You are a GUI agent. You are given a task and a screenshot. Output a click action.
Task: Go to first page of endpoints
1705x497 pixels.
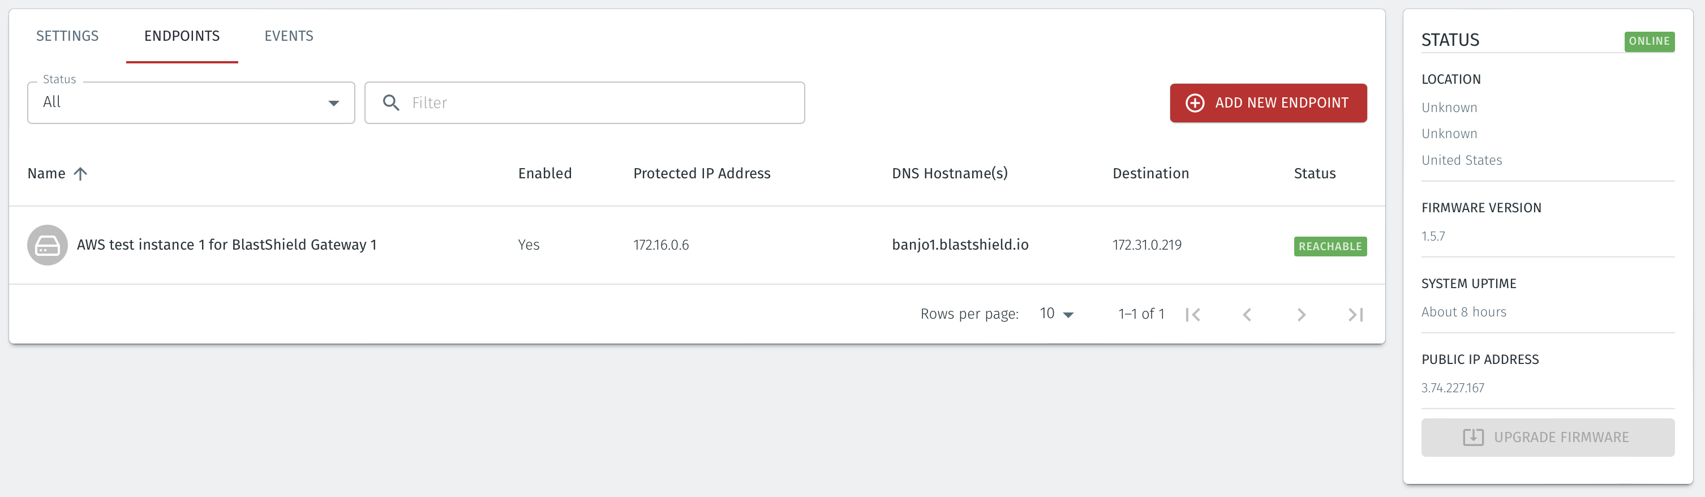click(1193, 314)
